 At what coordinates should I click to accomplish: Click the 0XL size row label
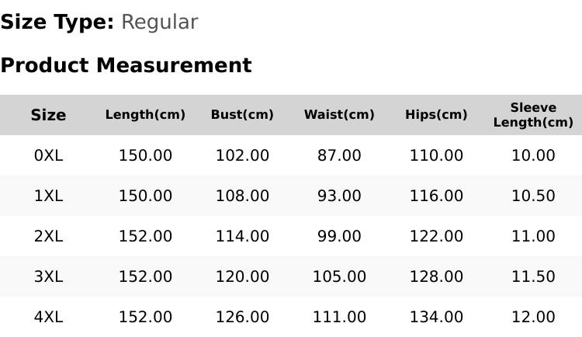pos(48,155)
